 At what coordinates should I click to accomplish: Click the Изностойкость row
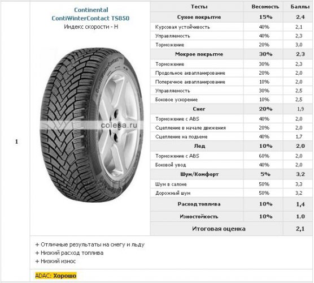tap(232, 217)
